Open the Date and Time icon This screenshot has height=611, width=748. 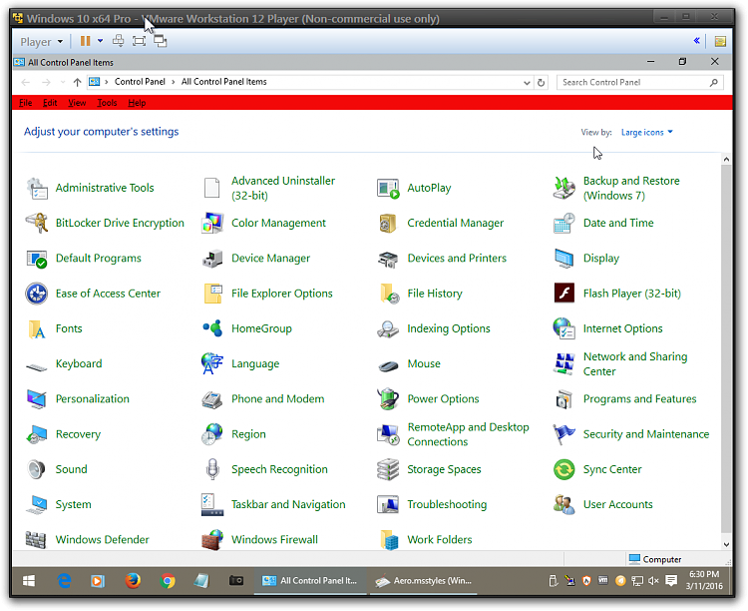click(563, 223)
